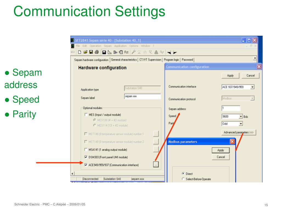Open the Communication protocol Modbus dropdown

pyautogui.click(x=252, y=98)
